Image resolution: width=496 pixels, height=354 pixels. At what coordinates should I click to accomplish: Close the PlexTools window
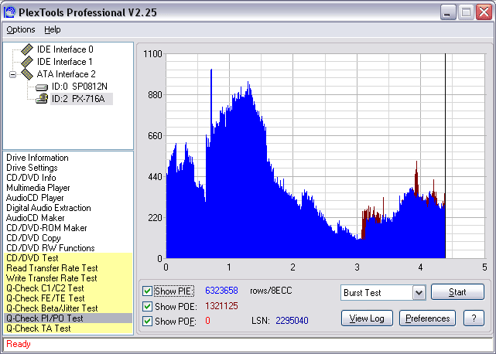(x=484, y=12)
